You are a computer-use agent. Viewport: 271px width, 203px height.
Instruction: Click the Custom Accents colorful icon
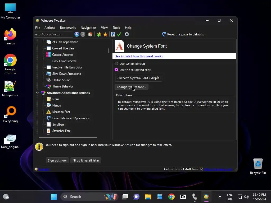pos(49,55)
